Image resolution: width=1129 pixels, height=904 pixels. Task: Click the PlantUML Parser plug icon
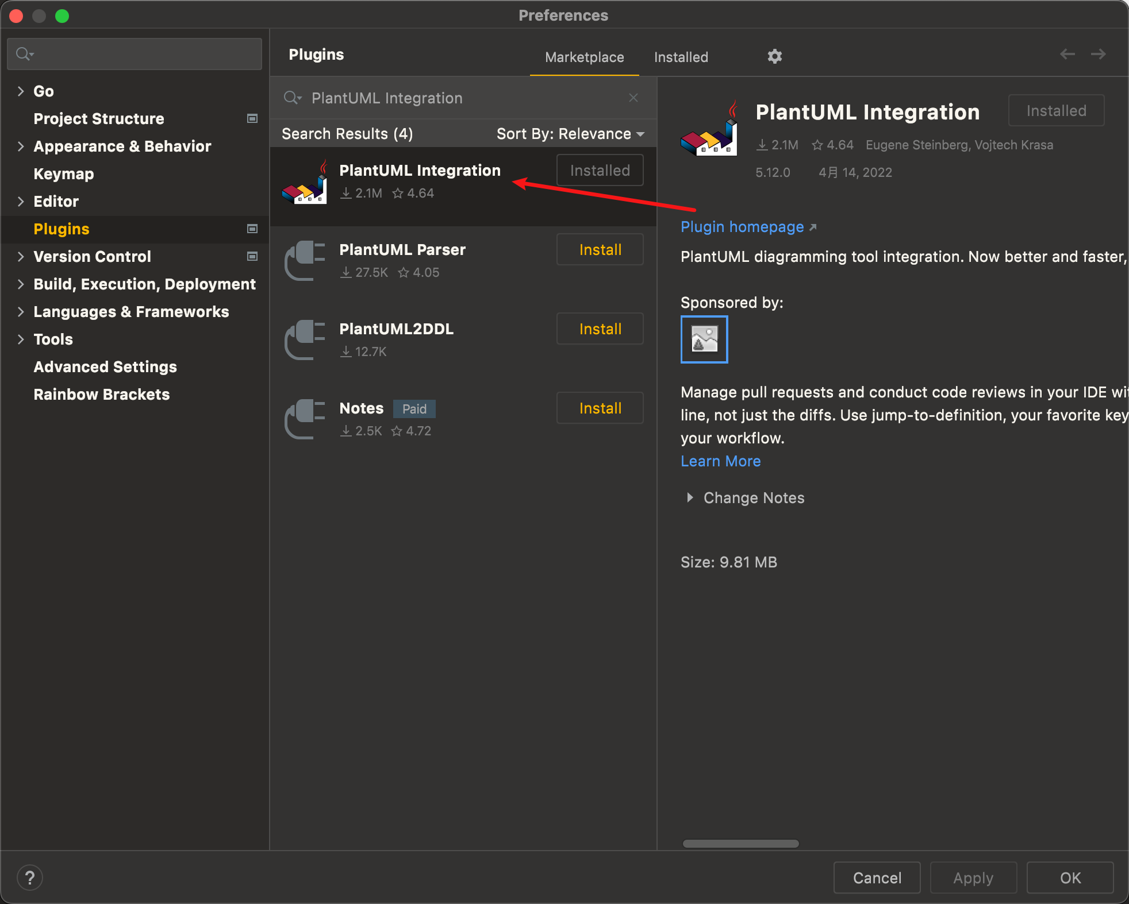coord(305,260)
